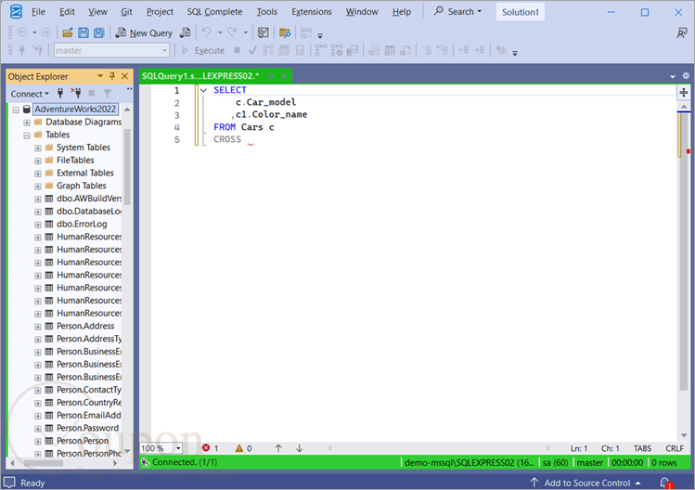The height and width of the screenshot is (490, 695).
Task: Collapse the AdventureWorks2022 node
Action: (16, 110)
